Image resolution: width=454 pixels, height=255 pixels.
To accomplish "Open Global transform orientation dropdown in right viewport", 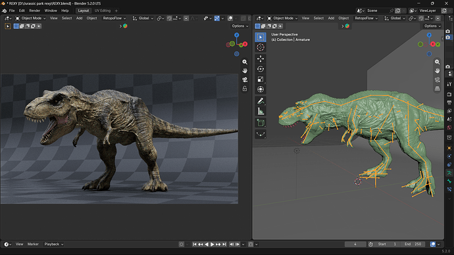I will pos(395,18).
